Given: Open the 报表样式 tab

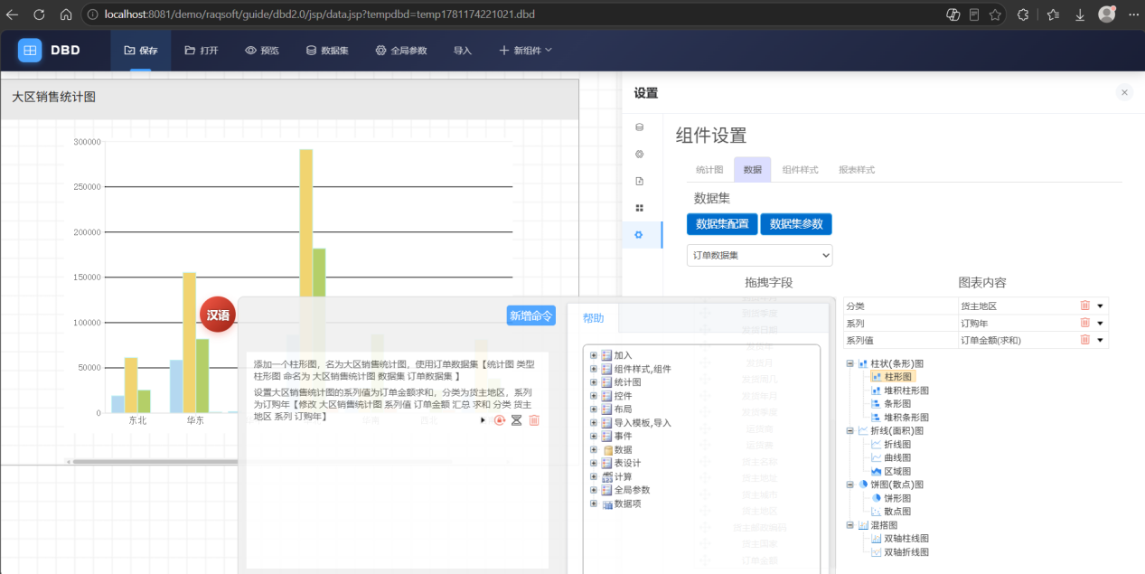Looking at the screenshot, I should pos(856,170).
